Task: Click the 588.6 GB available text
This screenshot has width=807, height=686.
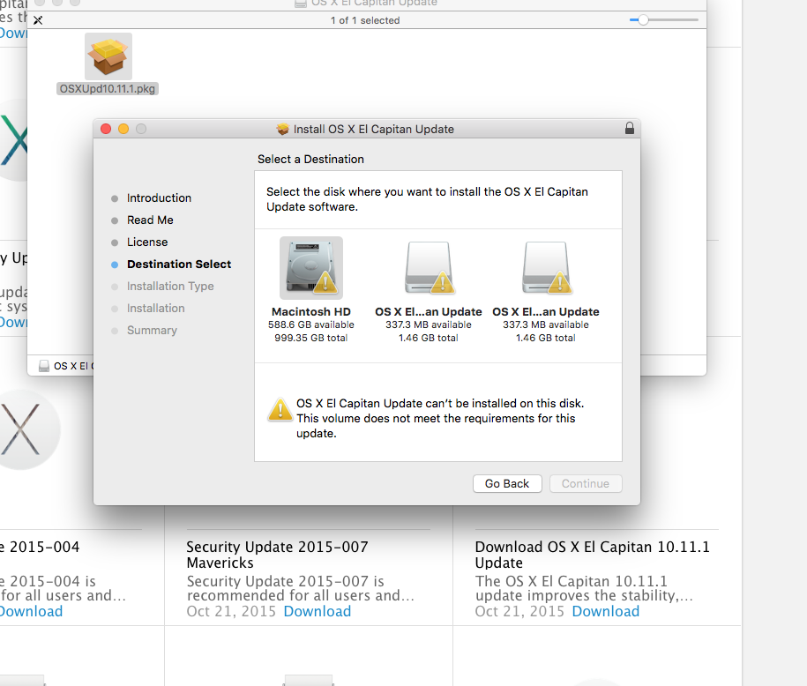Action: click(x=310, y=324)
